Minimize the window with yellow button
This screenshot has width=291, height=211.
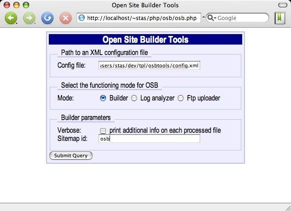pos(16,5)
